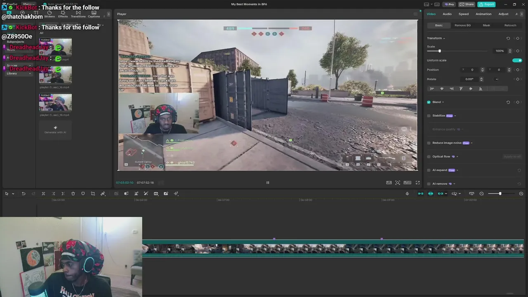Open the Adjust tab in inspector
The image size is (528, 297).
[503, 14]
